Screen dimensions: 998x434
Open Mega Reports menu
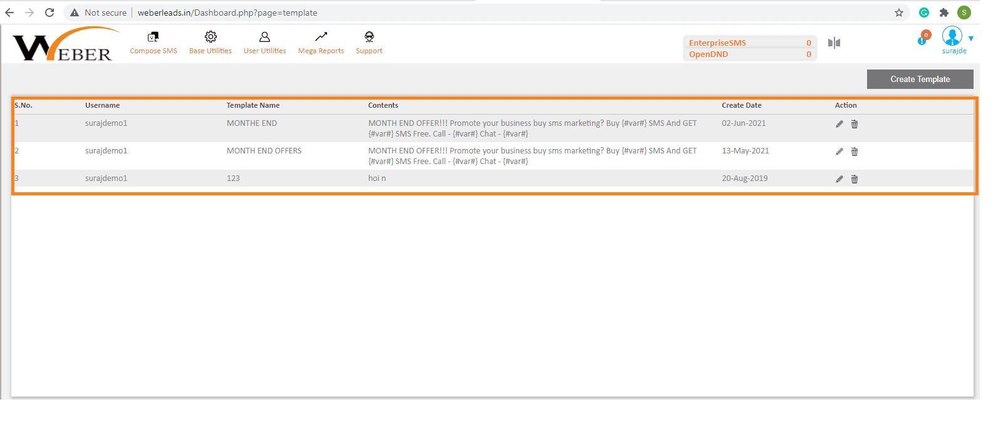tap(321, 43)
